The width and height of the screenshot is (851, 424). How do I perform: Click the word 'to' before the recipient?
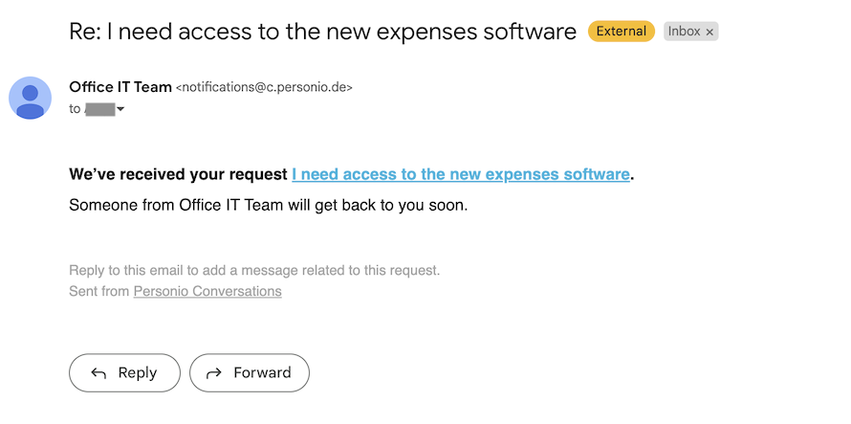click(75, 109)
